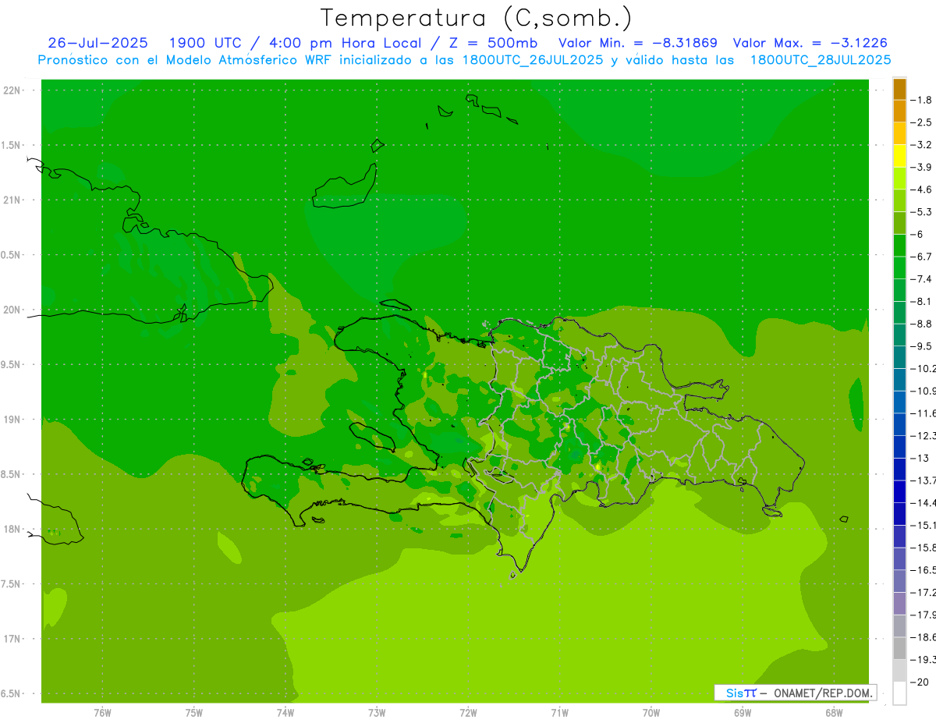The image size is (936, 723).
Task: Click the '-20' color scale value
Action: pos(921,682)
